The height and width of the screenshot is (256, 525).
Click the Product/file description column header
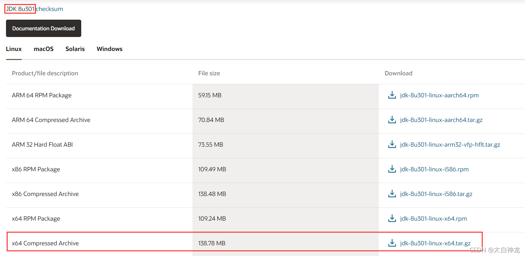pos(45,73)
